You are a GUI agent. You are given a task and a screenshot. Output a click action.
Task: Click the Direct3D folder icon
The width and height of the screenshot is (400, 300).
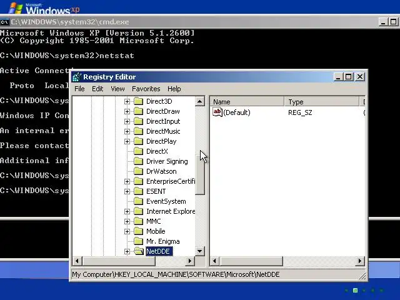click(139, 101)
